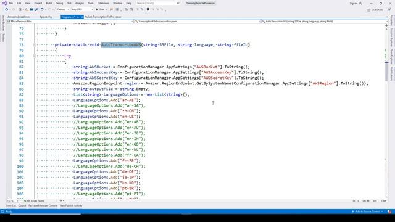Click the bookmark toggle icon in toolbar
The width and height of the screenshot is (395, 222).
click(148, 10)
